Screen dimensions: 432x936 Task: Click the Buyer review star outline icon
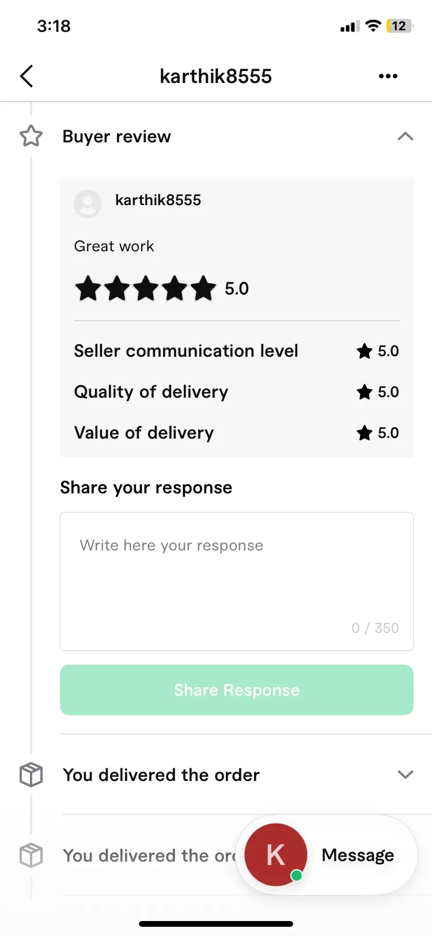31,136
